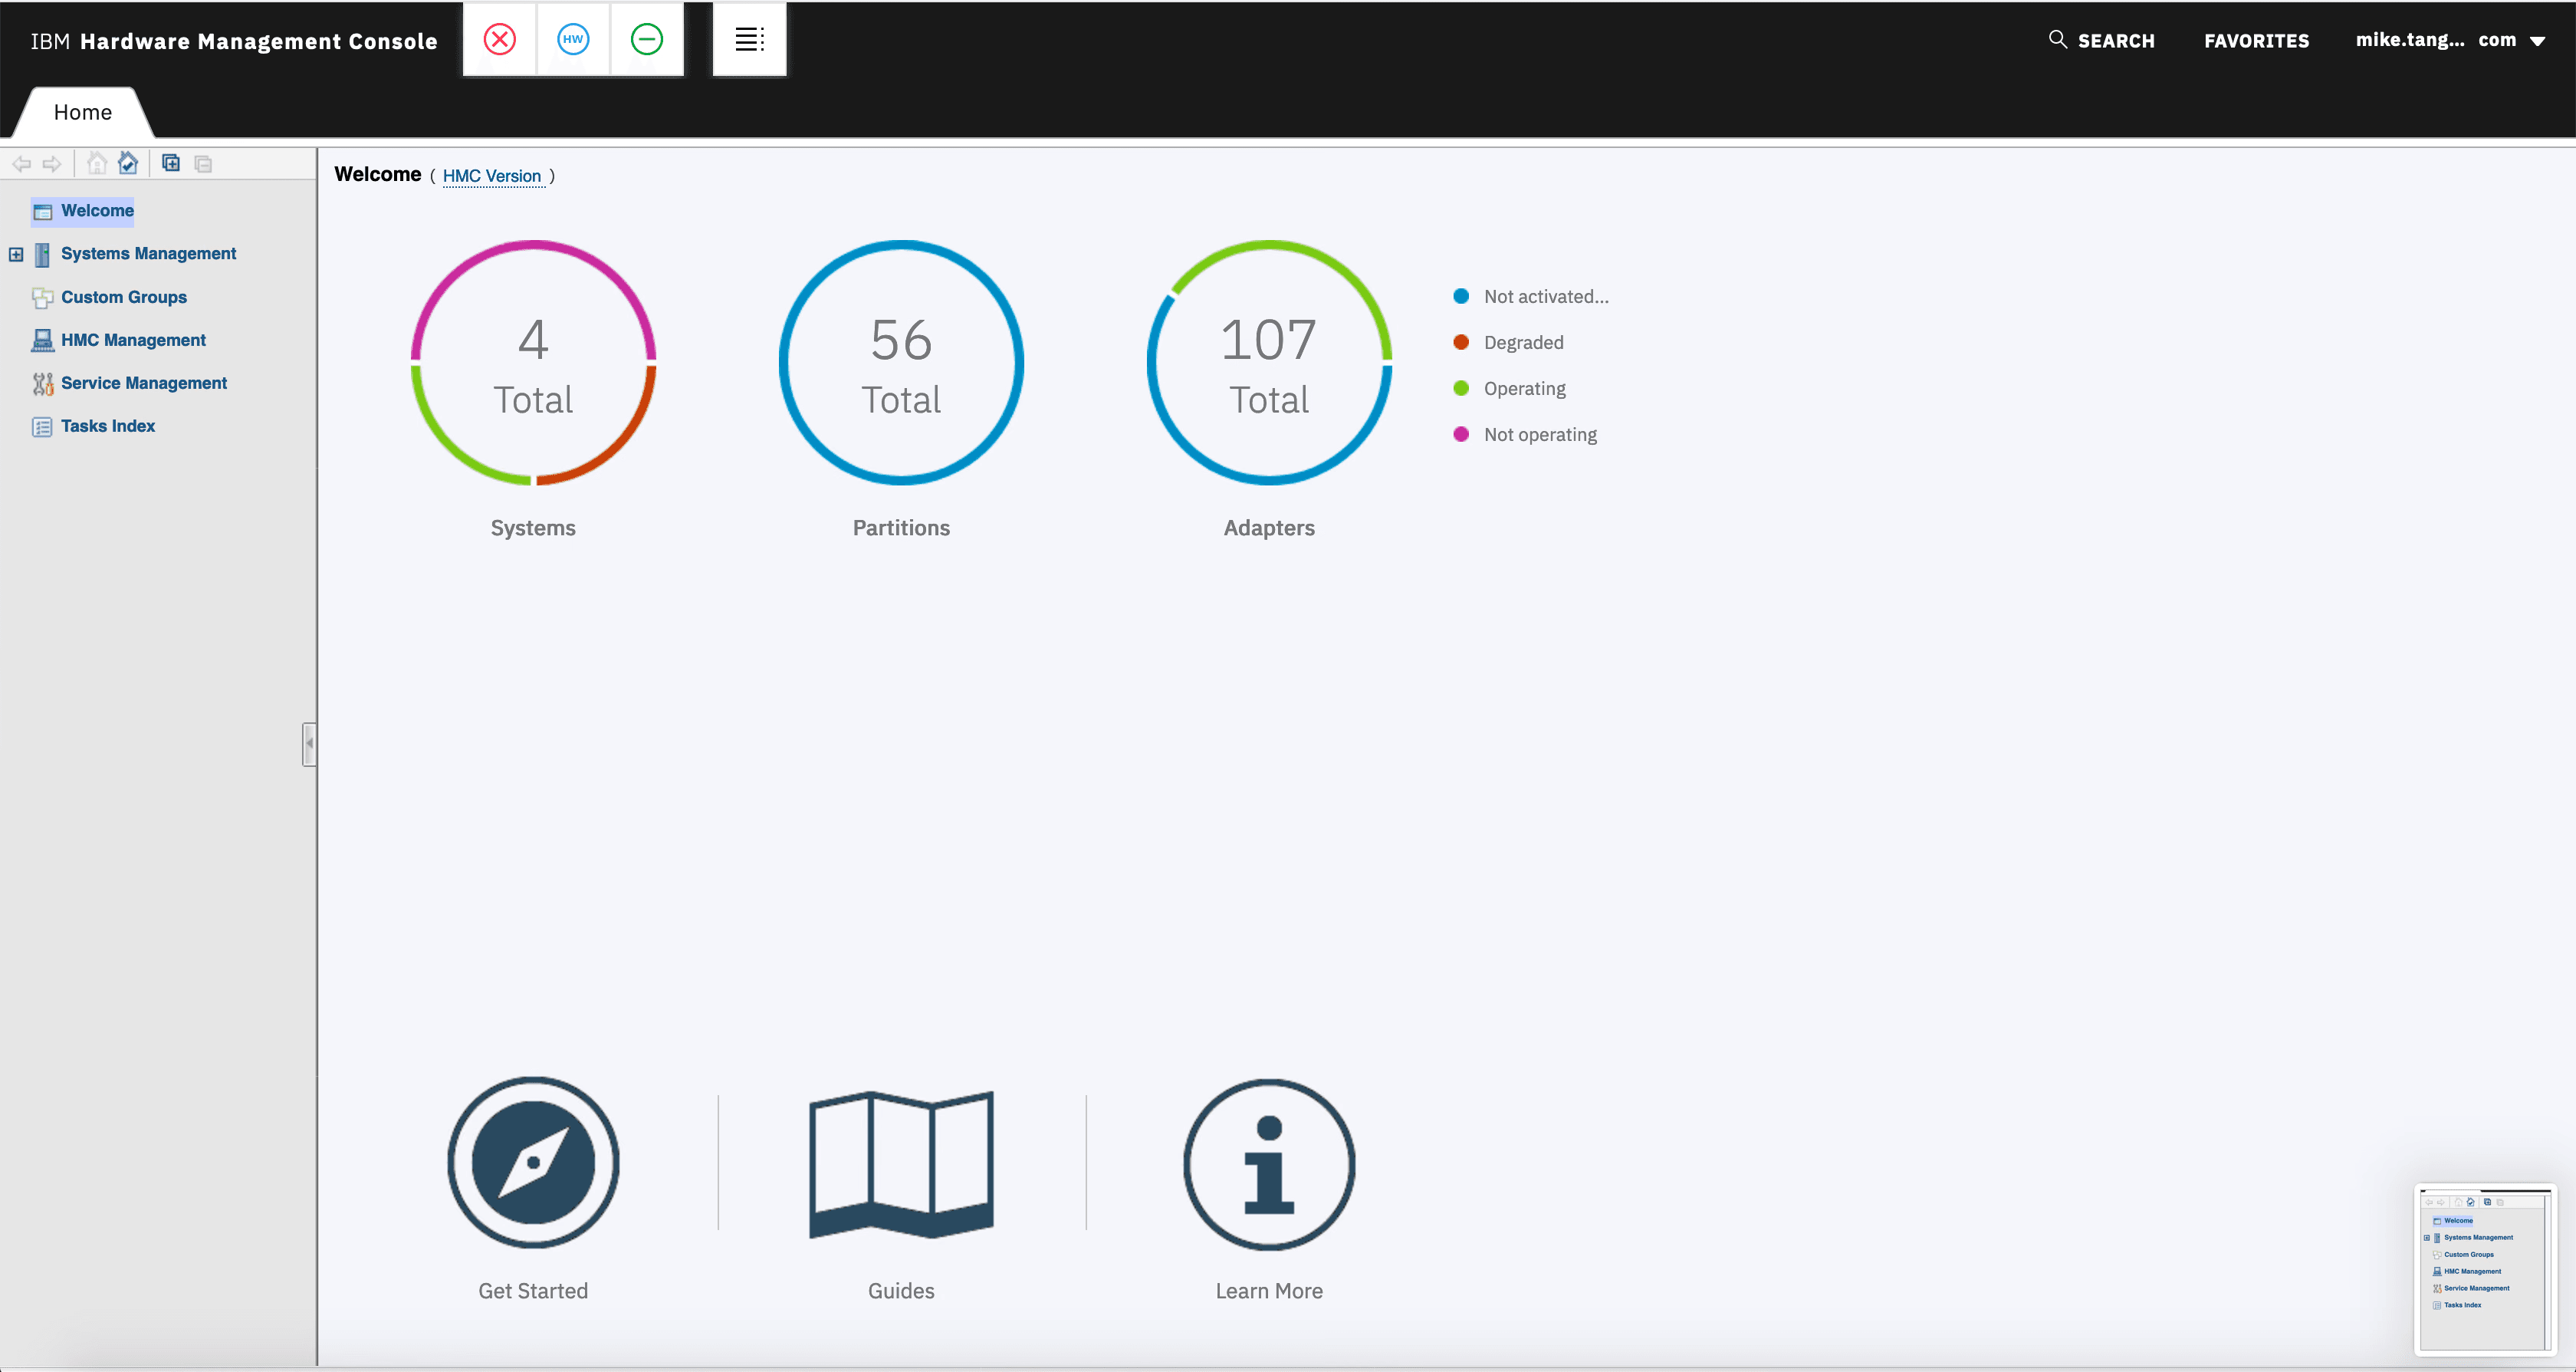Open FAVORITES in the header

tap(2256, 41)
